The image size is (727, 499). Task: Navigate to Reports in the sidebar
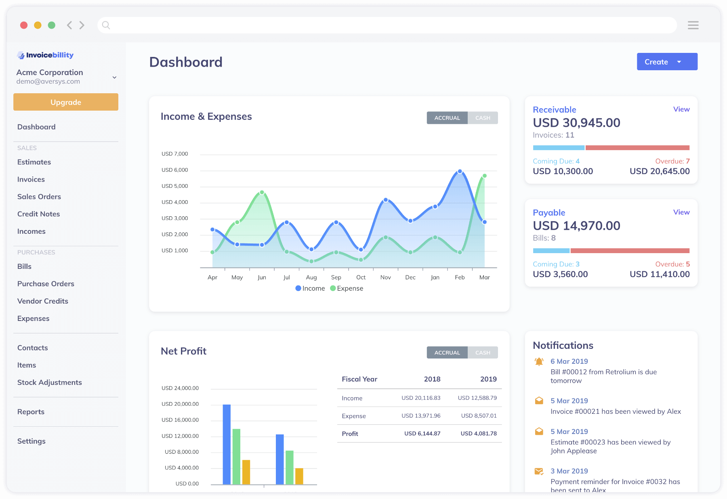31,411
